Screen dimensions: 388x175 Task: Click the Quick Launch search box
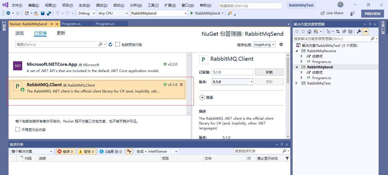point(250,6)
